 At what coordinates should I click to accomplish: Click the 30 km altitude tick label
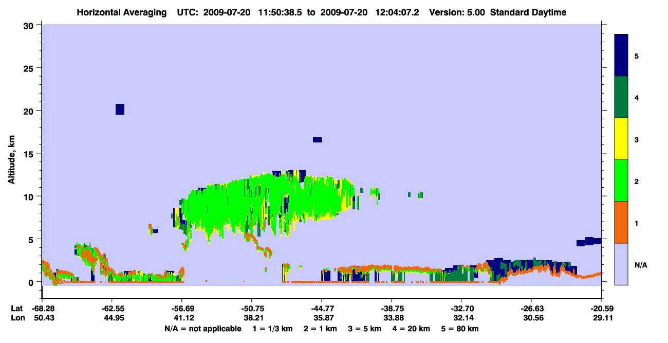(30, 25)
